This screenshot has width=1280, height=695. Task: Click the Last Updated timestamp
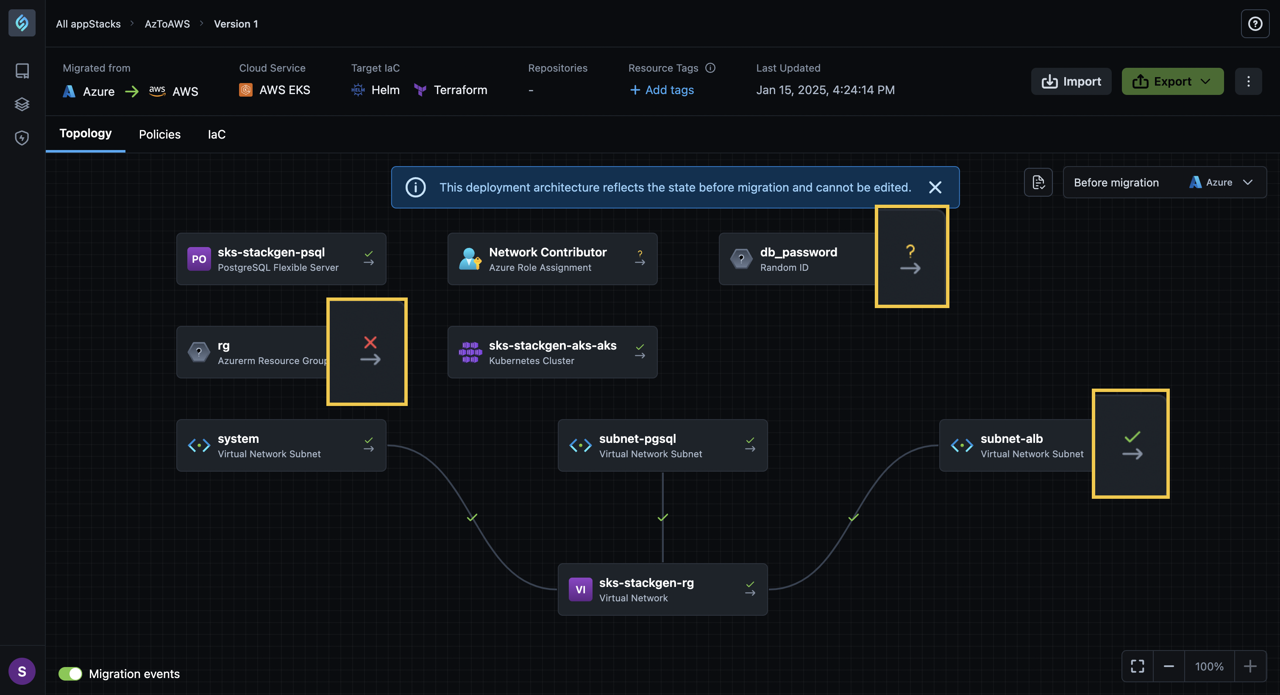point(825,90)
